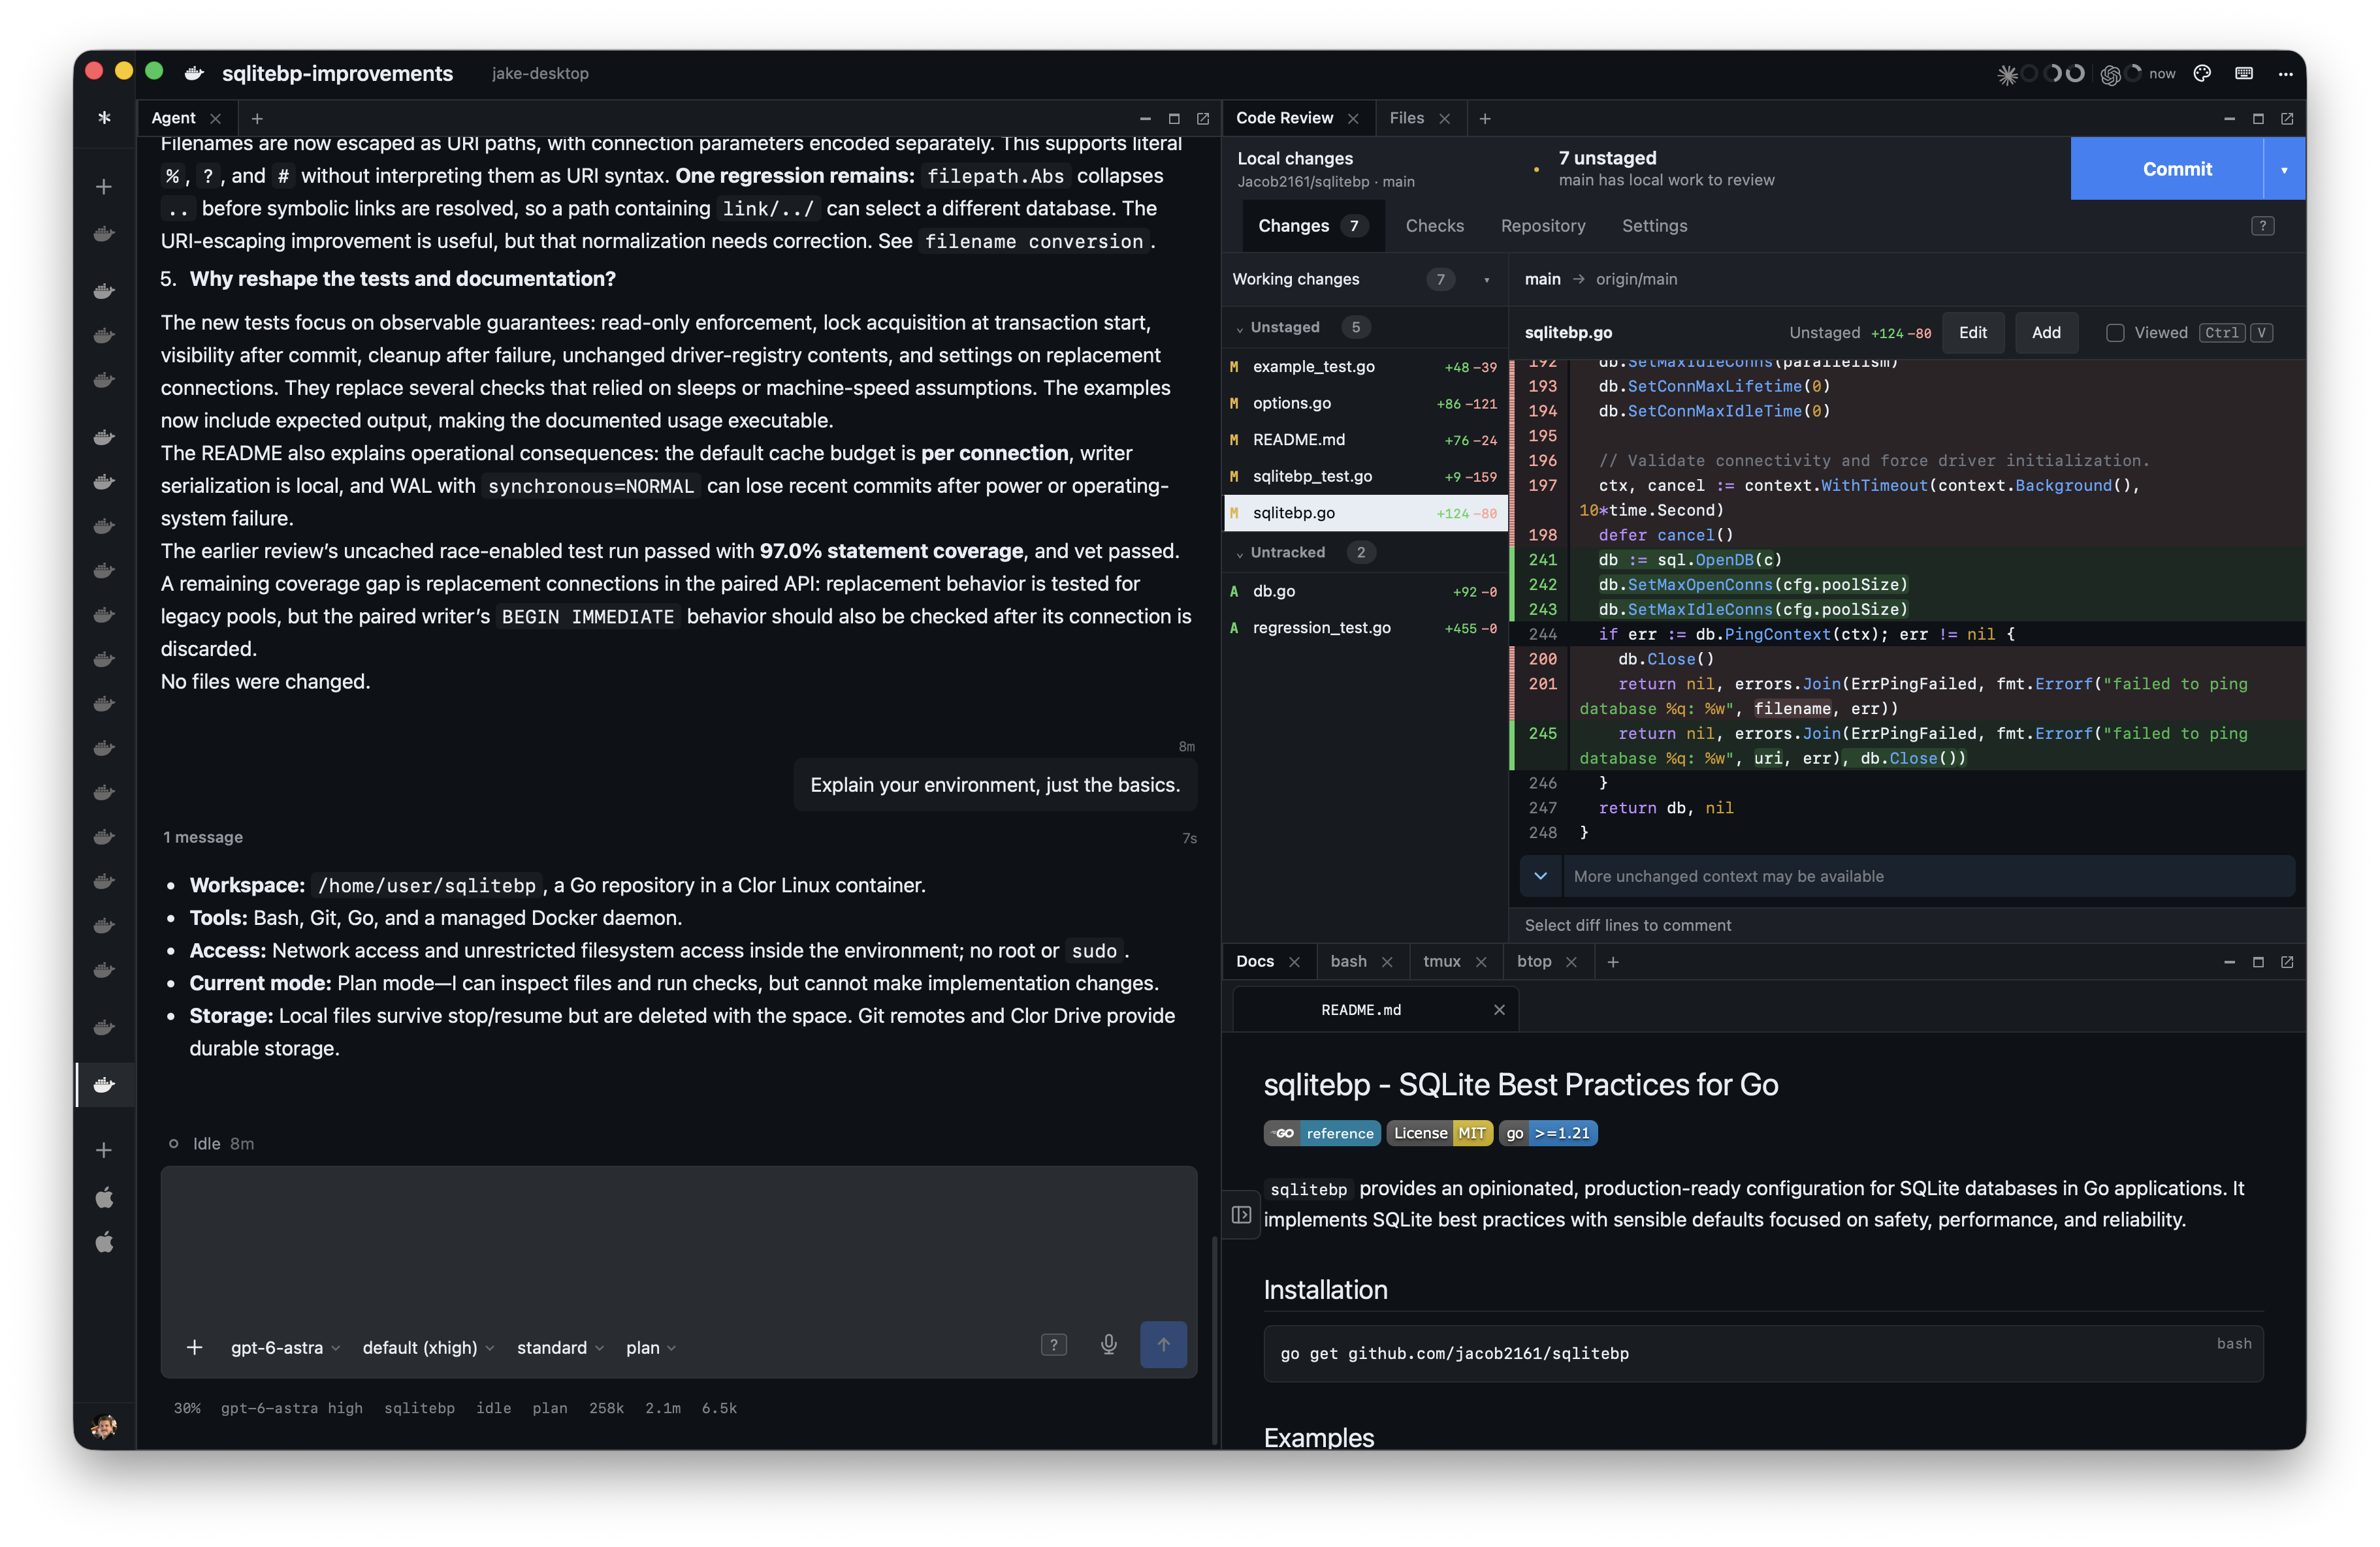Click the lower plus icon in the left sidebar
The width and height of the screenshot is (2380, 1547).
pyautogui.click(x=104, y=1150)
